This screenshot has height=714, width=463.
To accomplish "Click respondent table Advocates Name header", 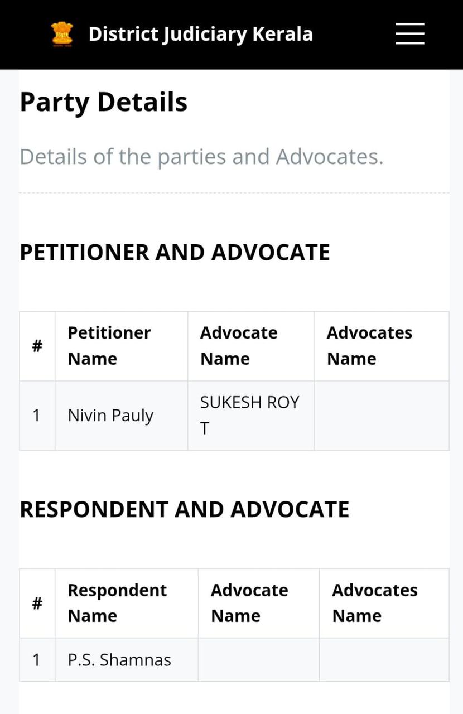I will [x=375, y=603].
